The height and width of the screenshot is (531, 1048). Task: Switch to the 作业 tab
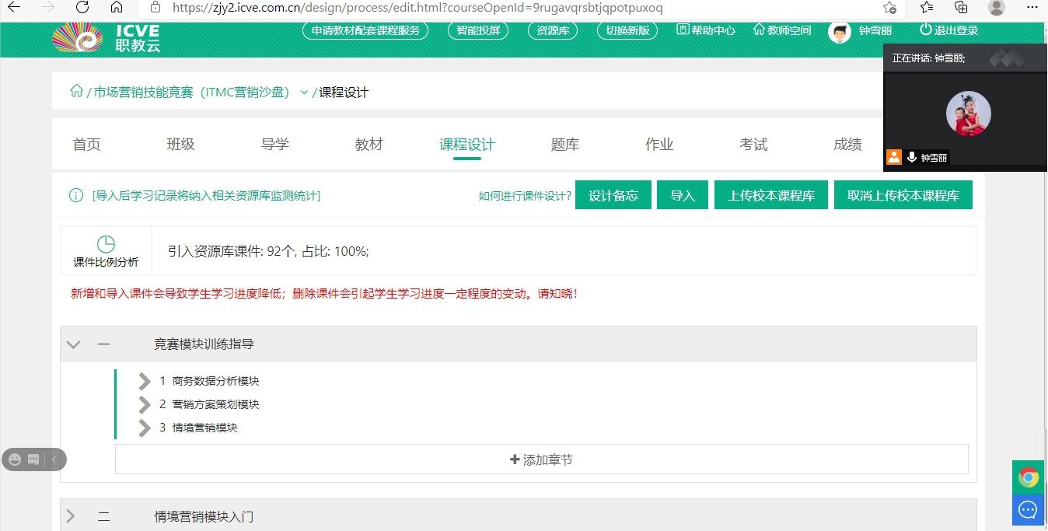pos(659,145)
